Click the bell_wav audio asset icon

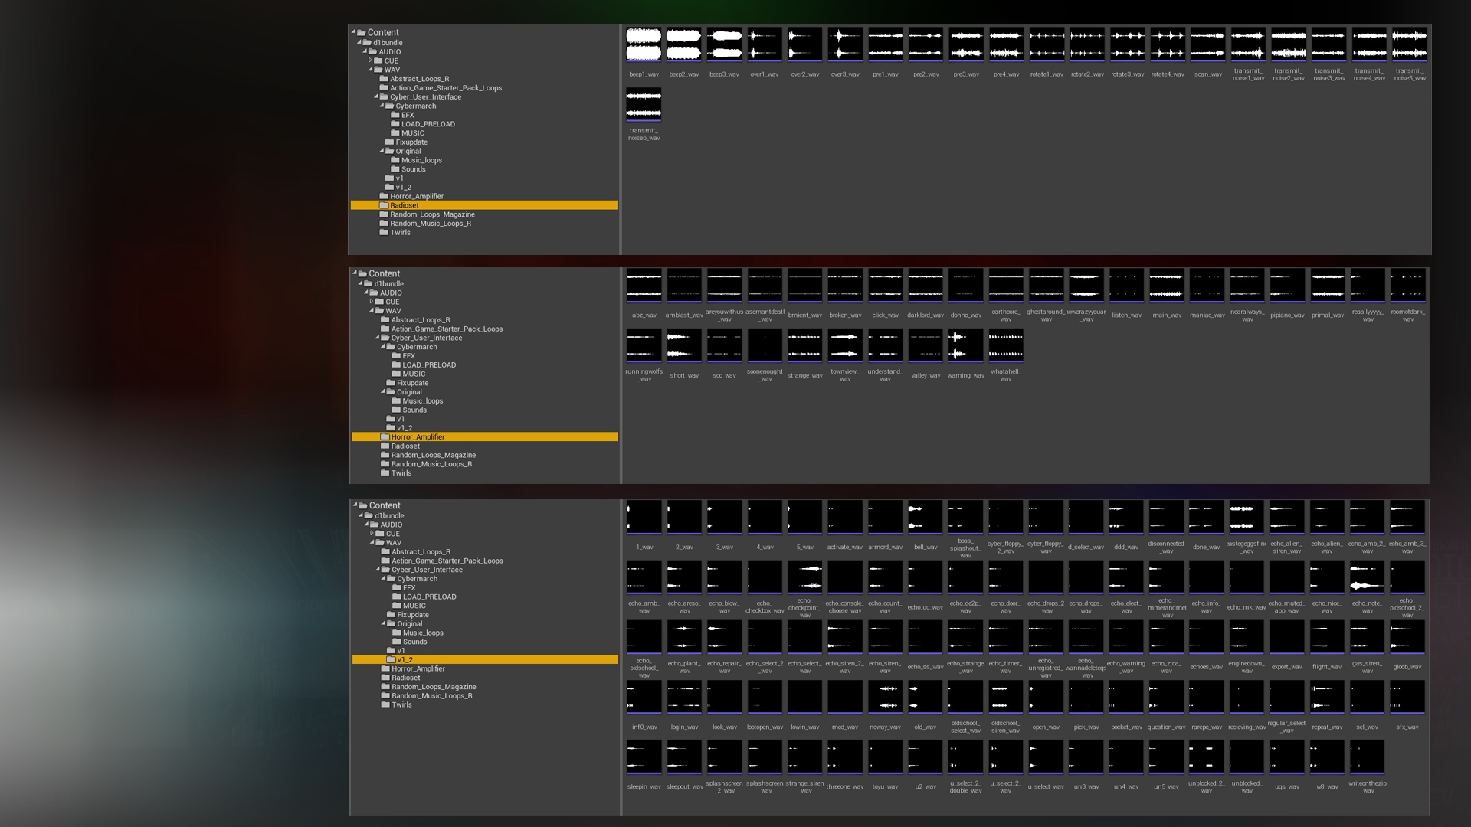coord(925,517)
